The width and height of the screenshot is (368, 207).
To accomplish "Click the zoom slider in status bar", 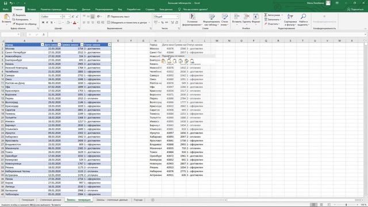I will [346, 205].
